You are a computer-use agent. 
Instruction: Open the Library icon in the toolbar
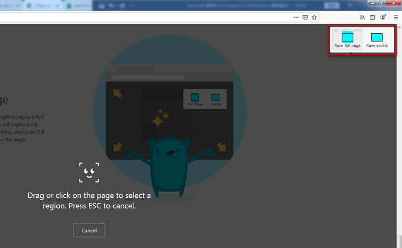tap(362, 18)
